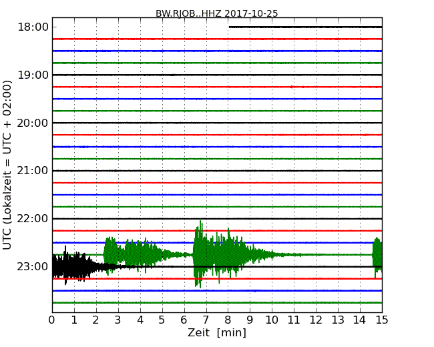Click the 20:00 y-axis label

tap(33, 123)
